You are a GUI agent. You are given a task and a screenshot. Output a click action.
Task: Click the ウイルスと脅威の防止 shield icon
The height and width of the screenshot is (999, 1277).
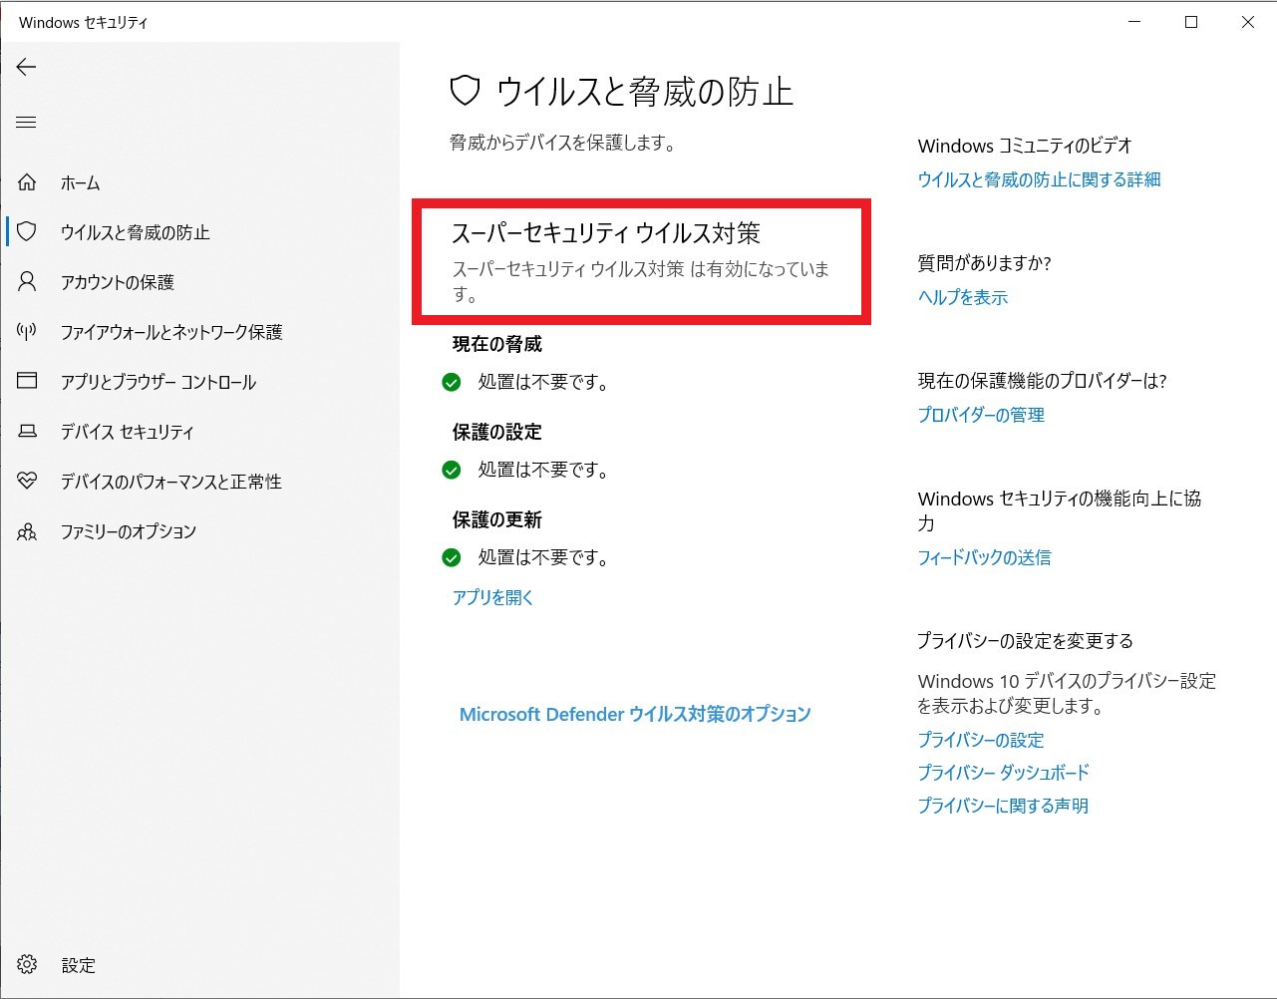pos(26,231)
